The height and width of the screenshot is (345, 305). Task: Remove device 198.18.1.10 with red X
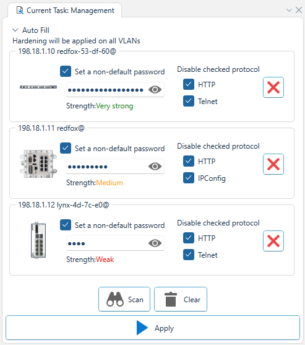pos(273,87)
